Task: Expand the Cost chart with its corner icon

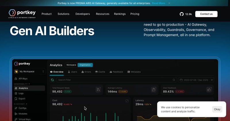Action: [127, 101]
